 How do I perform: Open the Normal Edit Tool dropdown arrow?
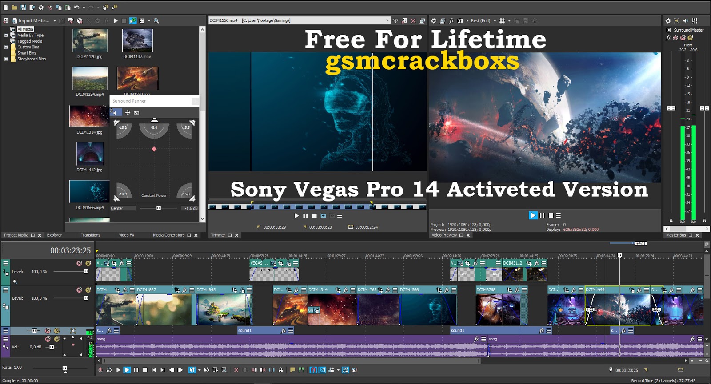(x=199, y=370)
